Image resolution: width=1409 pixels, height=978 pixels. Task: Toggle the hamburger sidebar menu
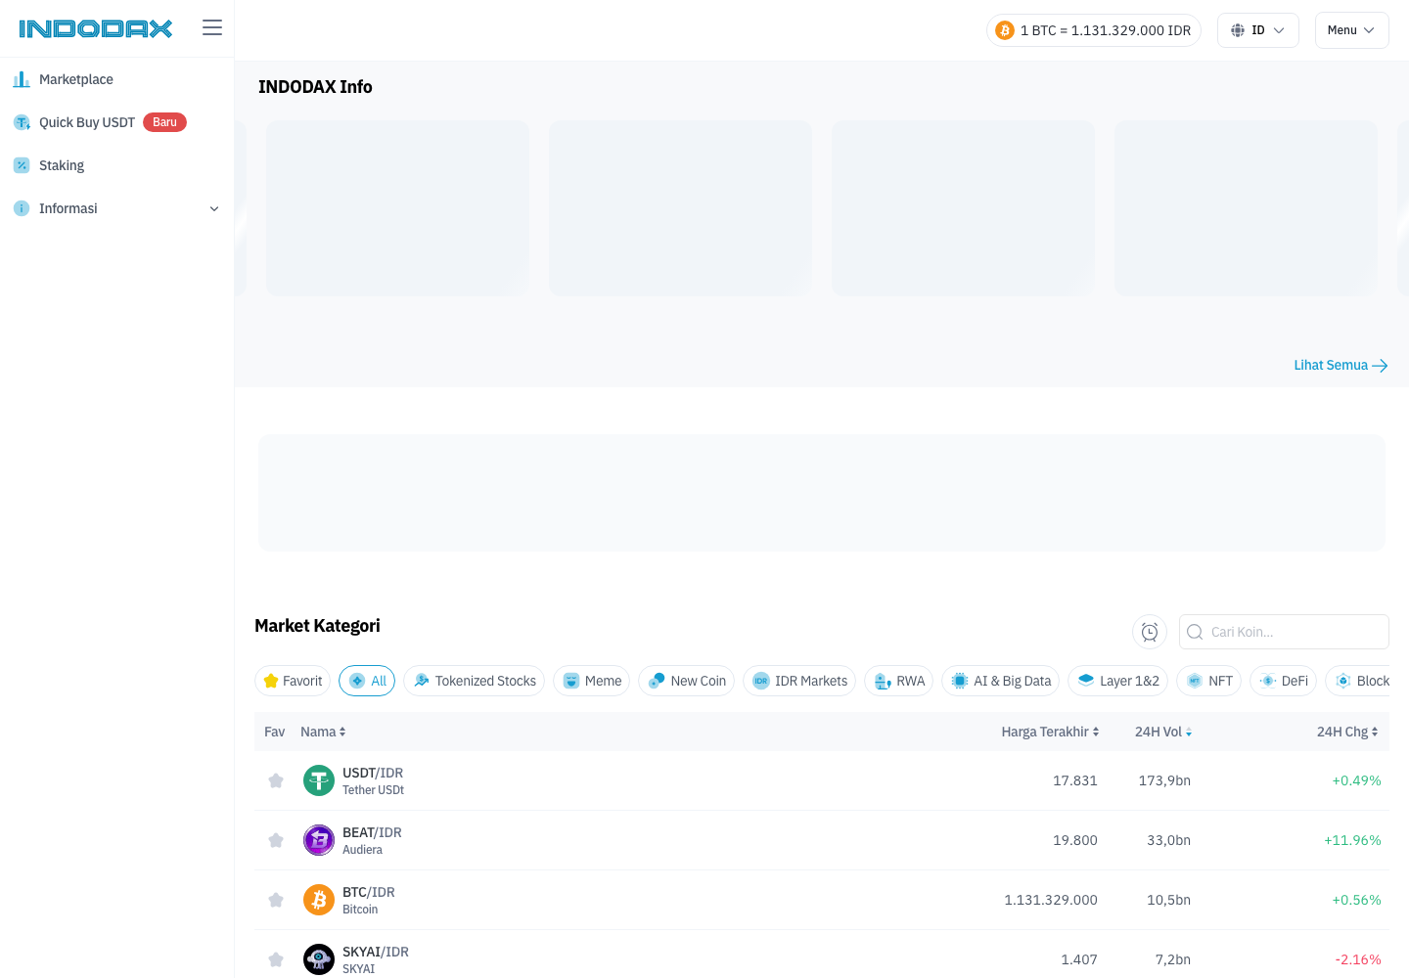point(212,27)
